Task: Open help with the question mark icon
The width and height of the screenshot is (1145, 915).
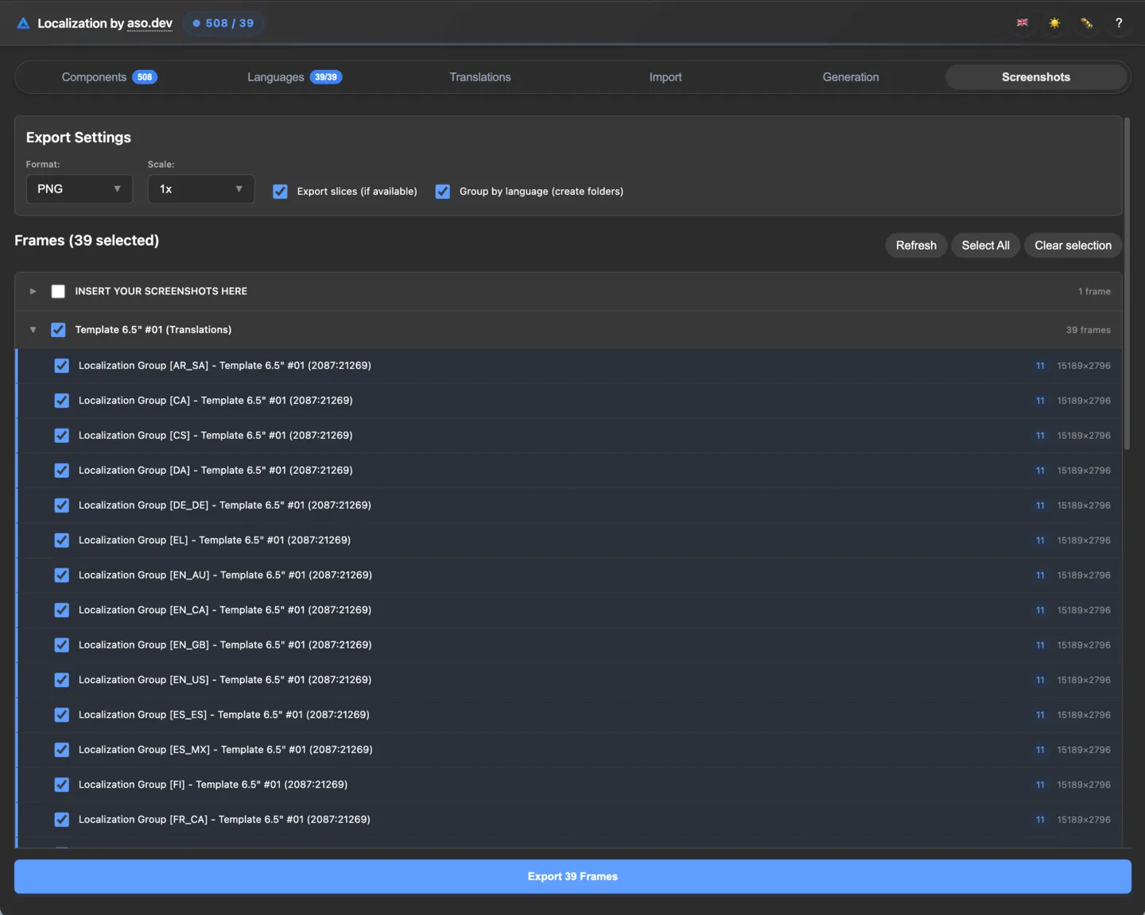Action: tap(1119, 23)
